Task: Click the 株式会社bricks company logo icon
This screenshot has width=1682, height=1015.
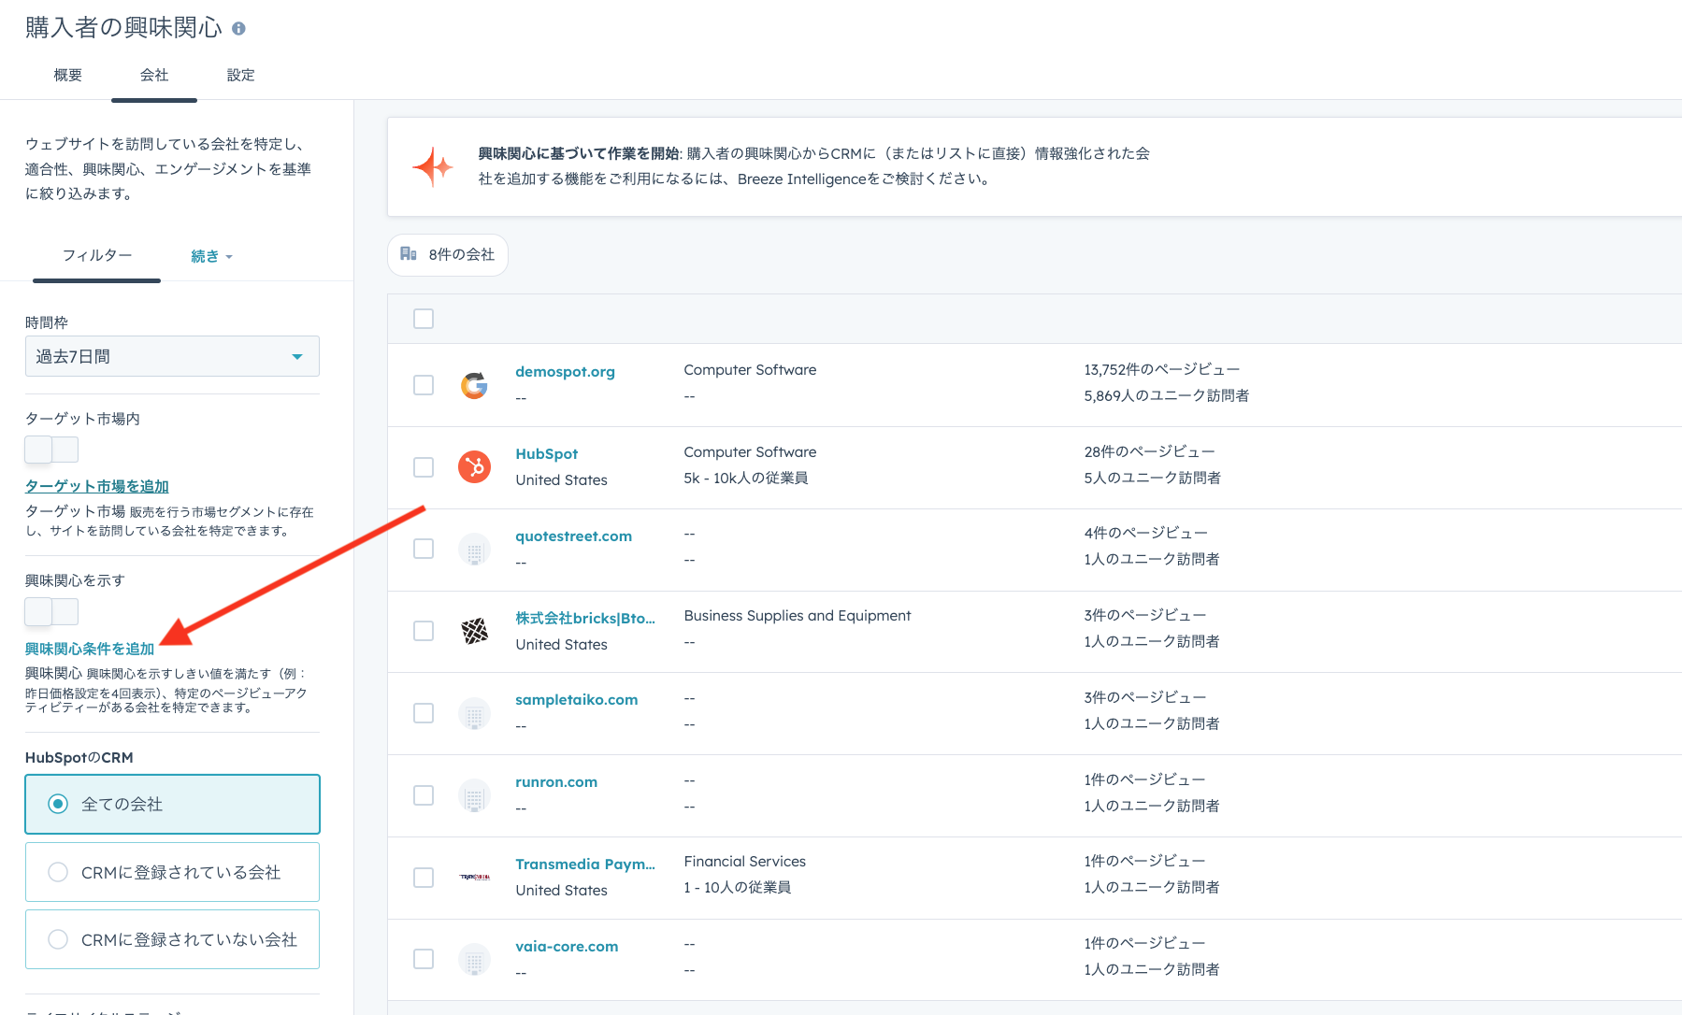Action: pos(474,631)
